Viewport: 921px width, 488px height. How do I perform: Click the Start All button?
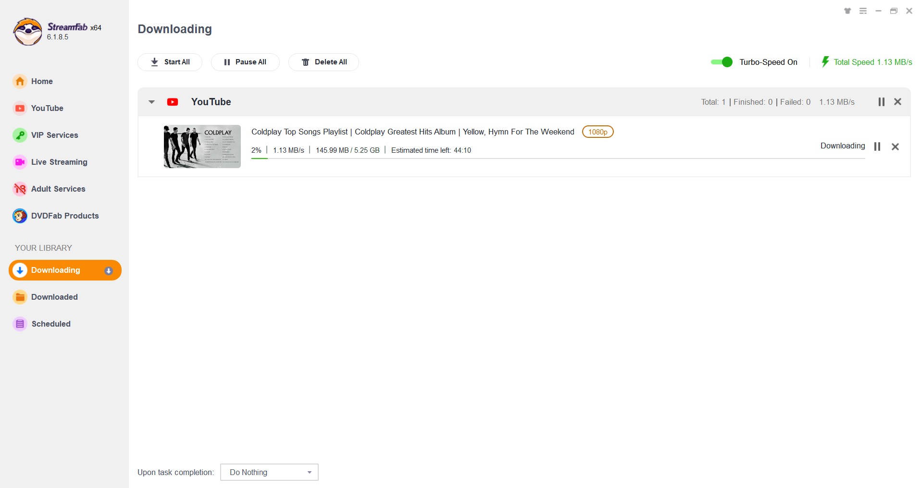pyautogui.click(x=170, y=62)
